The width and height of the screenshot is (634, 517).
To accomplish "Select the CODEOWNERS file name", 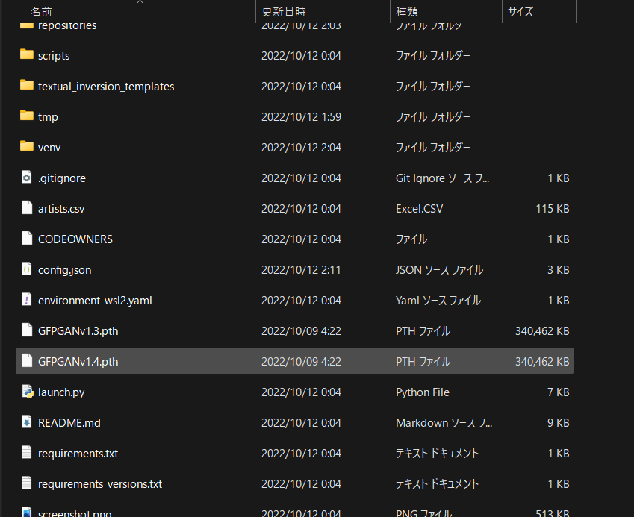I will (75, 239).
